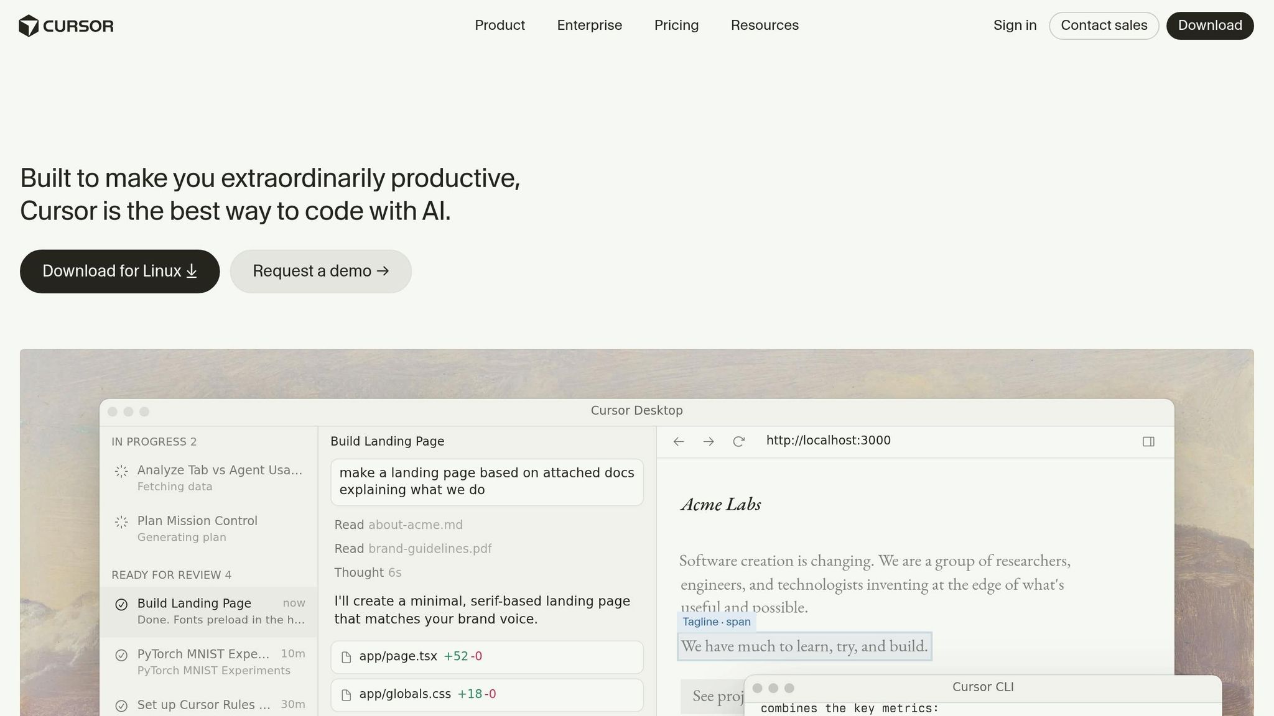Click the browser forward arrow in Cursor Desktop
Image resolution: width=1274 pixels, height=716 pixels.
(x=709, y=441)
